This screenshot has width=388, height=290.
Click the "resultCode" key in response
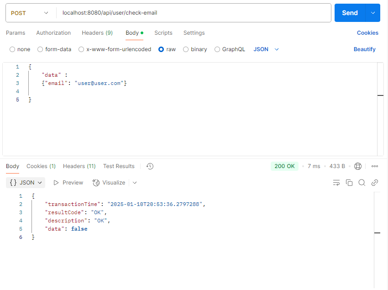tap(64, 212)
